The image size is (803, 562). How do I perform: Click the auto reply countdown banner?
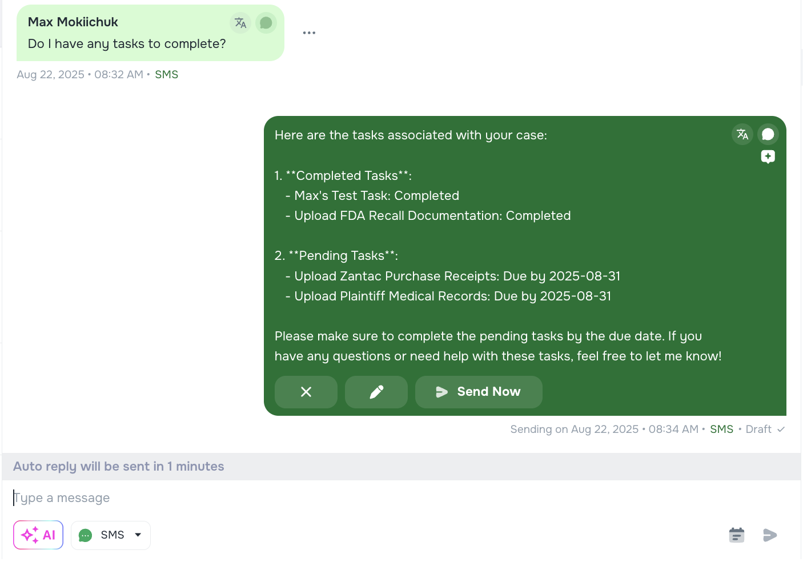point(119,466)
